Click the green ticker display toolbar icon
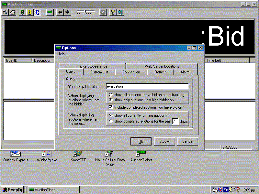The height and width of the screenshot is (194, 259). (x=50, y=12)
